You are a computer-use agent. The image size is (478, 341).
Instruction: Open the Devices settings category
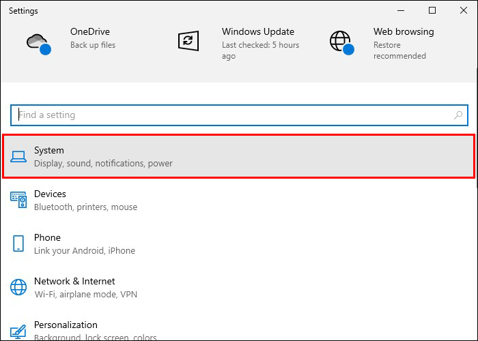click(50, 194)
